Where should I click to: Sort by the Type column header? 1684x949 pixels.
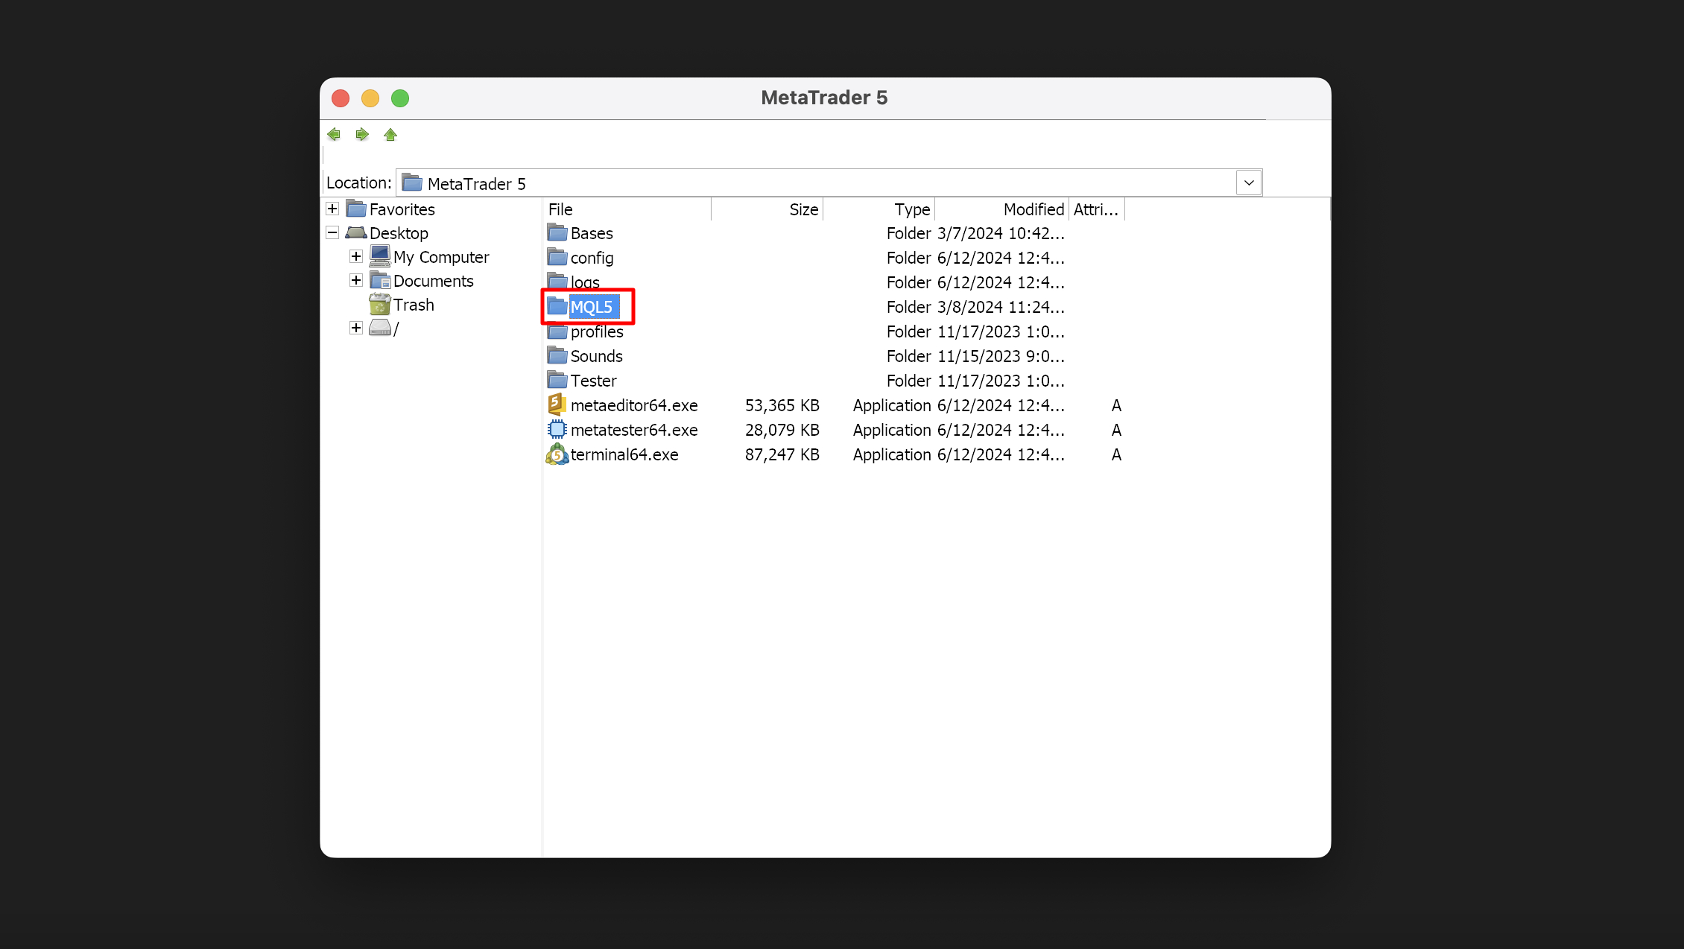pos(879,209)
